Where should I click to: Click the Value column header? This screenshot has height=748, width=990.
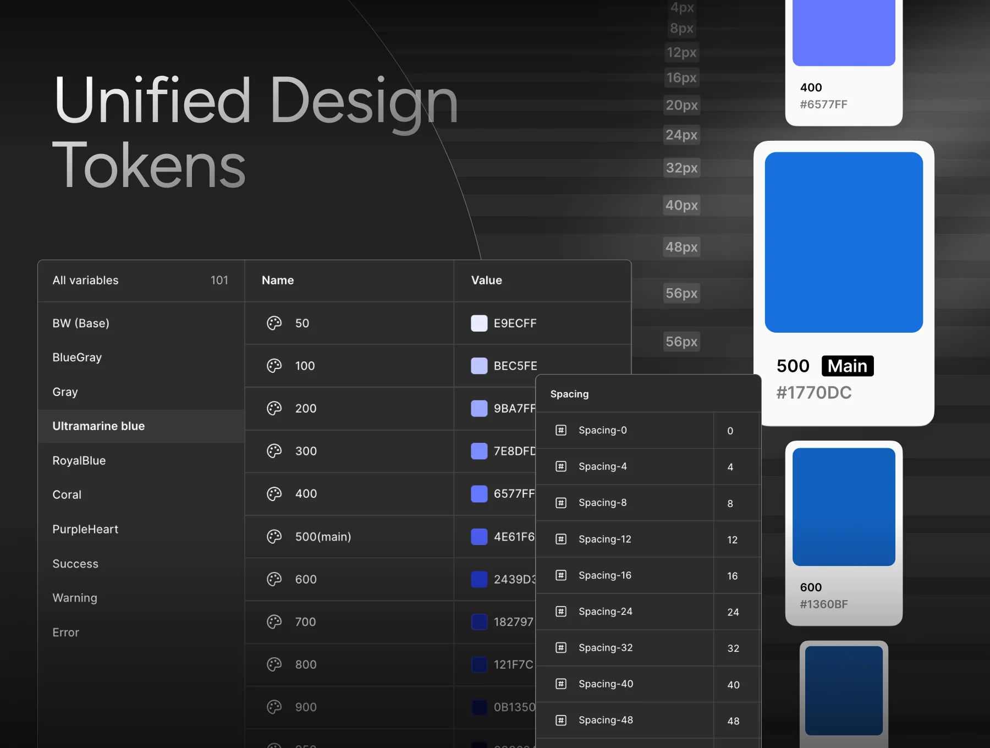542,280
